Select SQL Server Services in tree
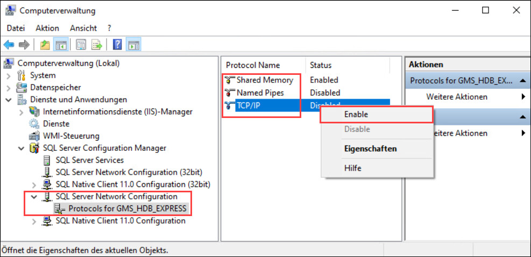The height and width of the screenshot is (257, 531). [89, 160]
